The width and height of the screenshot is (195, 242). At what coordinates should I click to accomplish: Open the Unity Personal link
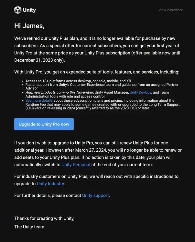(76, 165)
